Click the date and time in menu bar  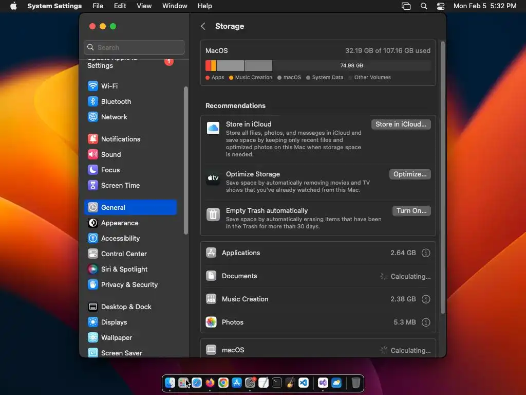click(x=485, y=6)
